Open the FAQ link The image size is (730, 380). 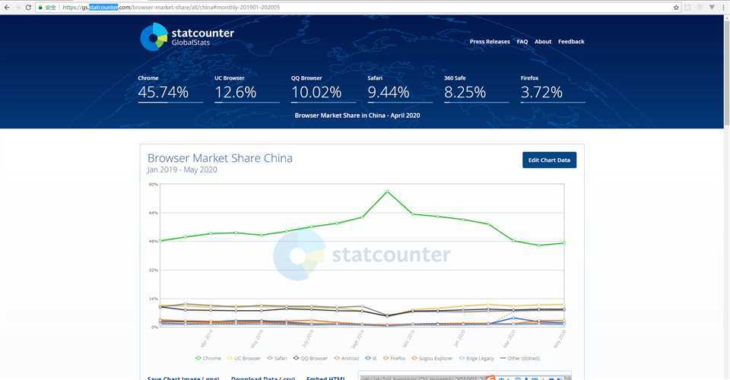click(x=522, y=41)
